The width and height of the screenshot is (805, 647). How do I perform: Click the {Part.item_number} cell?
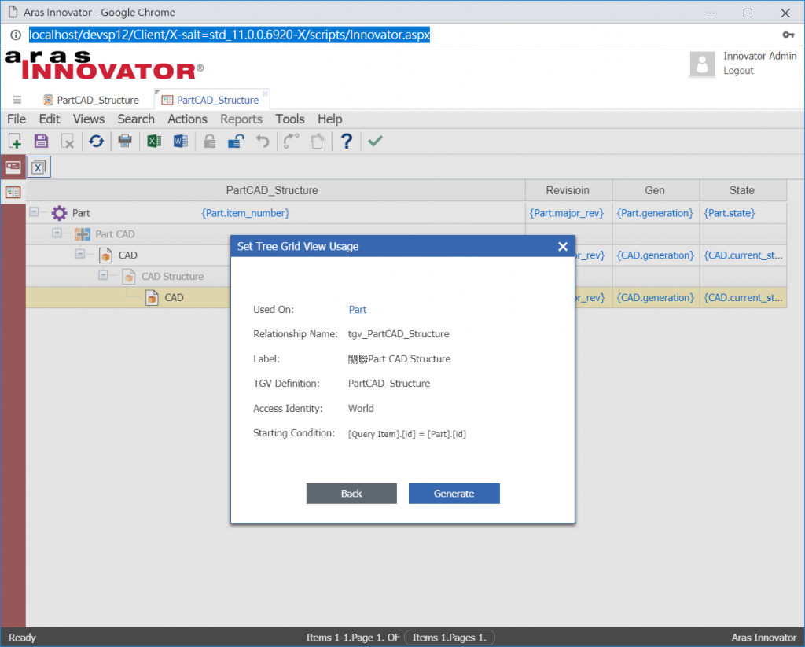click(x=245, y=213)
